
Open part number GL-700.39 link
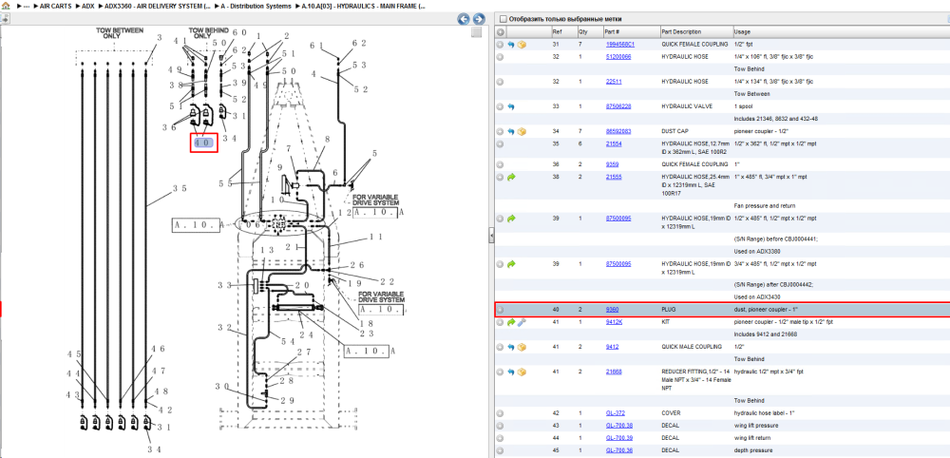(619, 437)
